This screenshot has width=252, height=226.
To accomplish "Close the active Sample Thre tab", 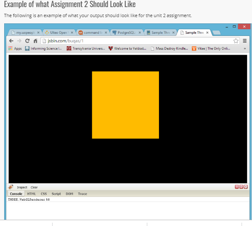I will point(207,33).
